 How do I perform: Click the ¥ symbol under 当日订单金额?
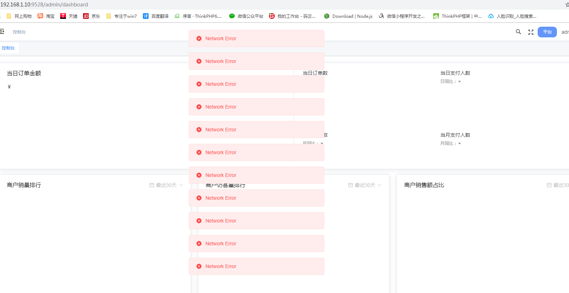(x=9, y=87)
